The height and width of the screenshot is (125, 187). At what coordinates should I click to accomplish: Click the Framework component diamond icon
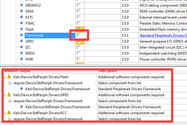pyautogui.click(x=21, y=35)
